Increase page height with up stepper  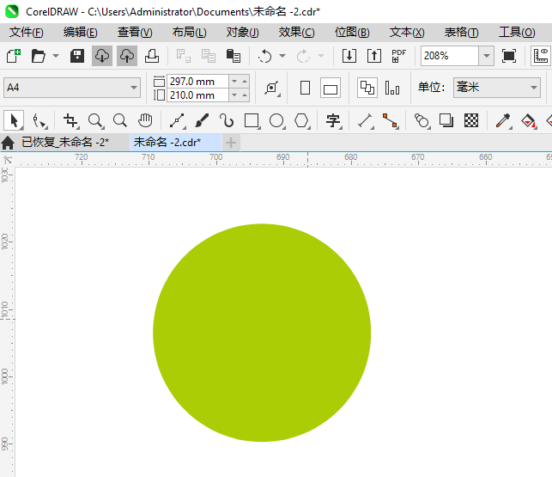coord(245,95)
